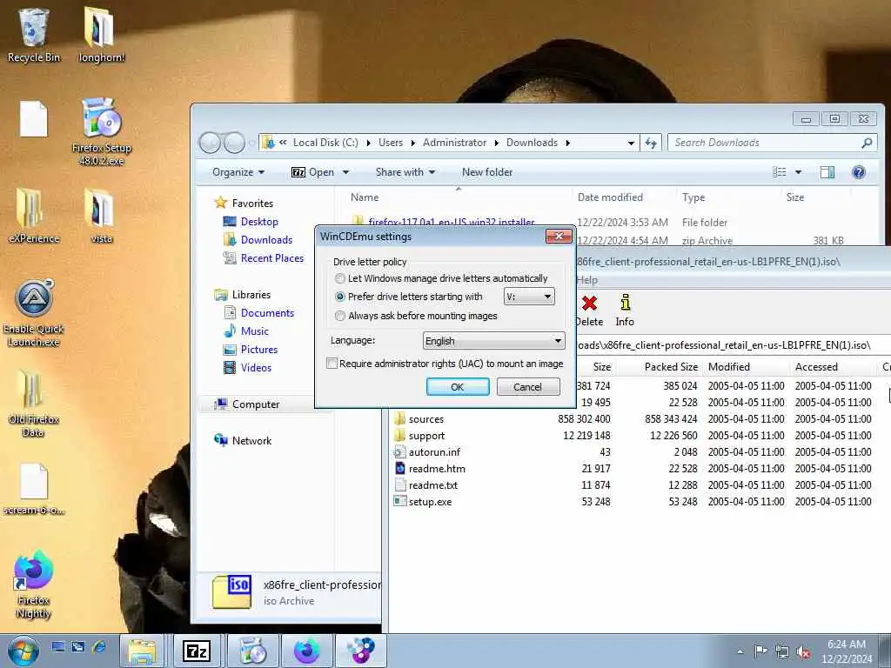Open the Recycle Bin desktop icon
891x668 pixels.
click(x=33, y=35)
